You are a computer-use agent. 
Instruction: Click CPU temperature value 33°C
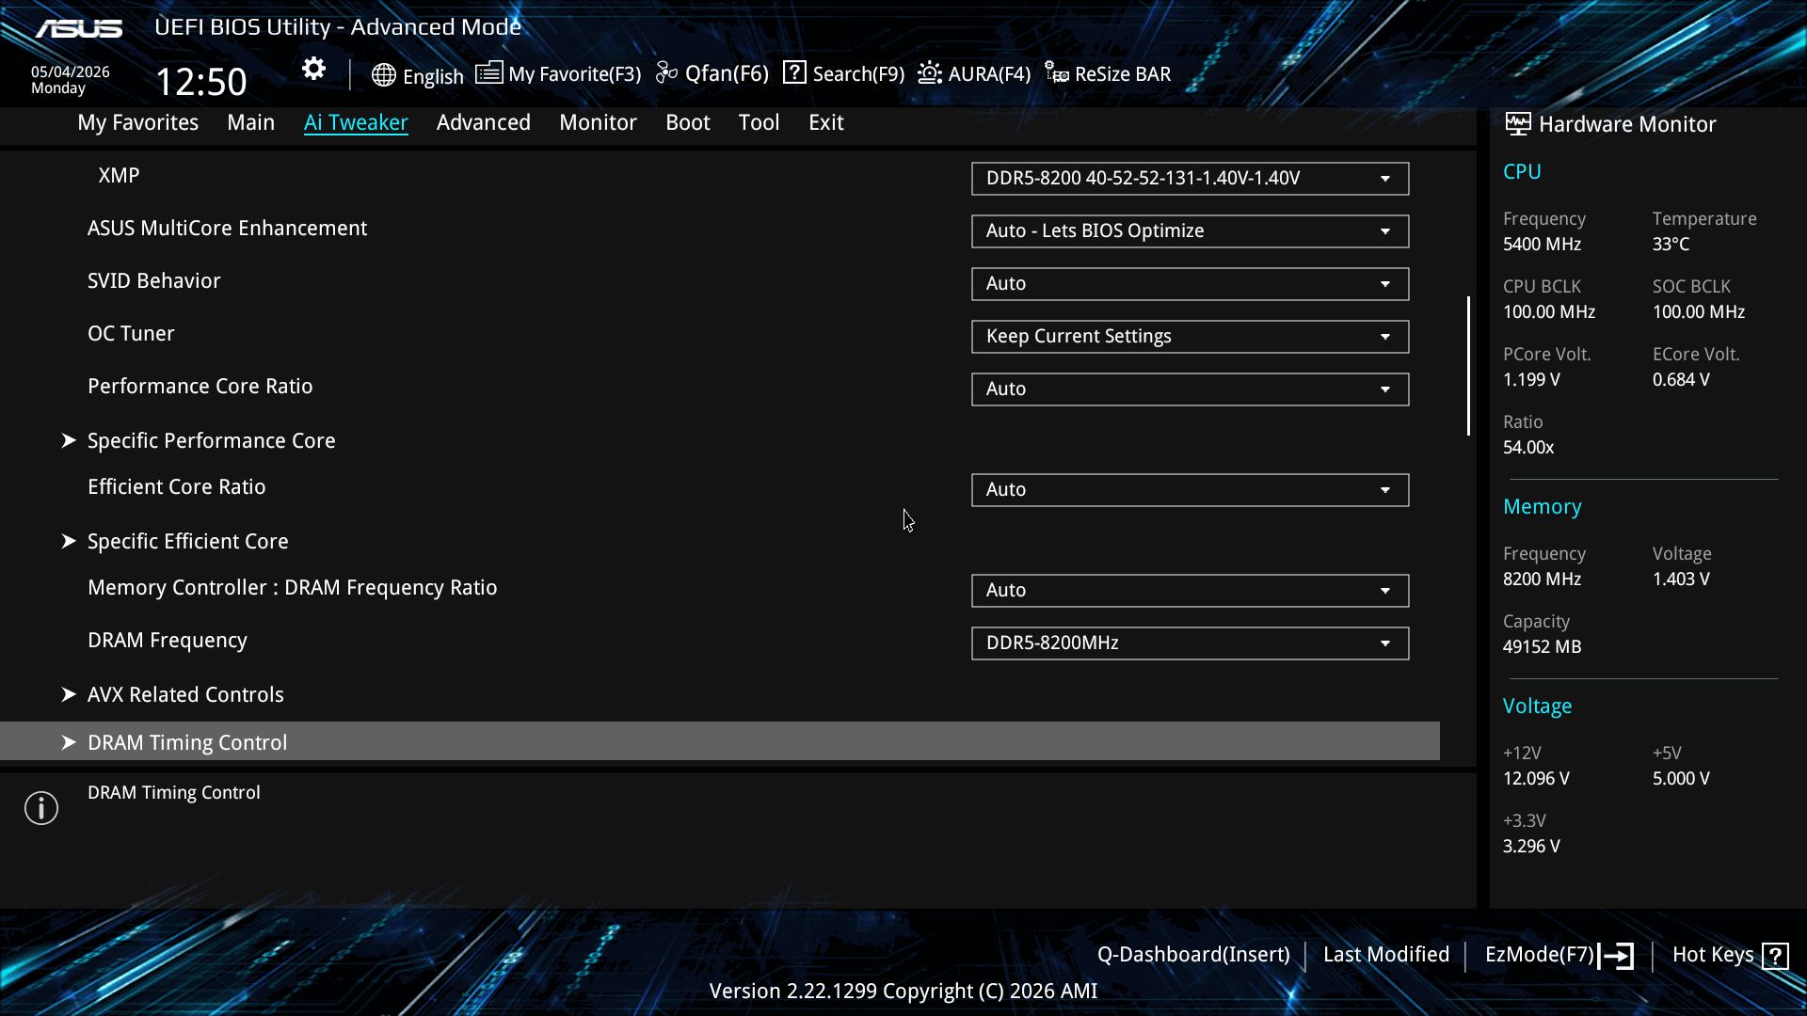tap(1671, 245)
